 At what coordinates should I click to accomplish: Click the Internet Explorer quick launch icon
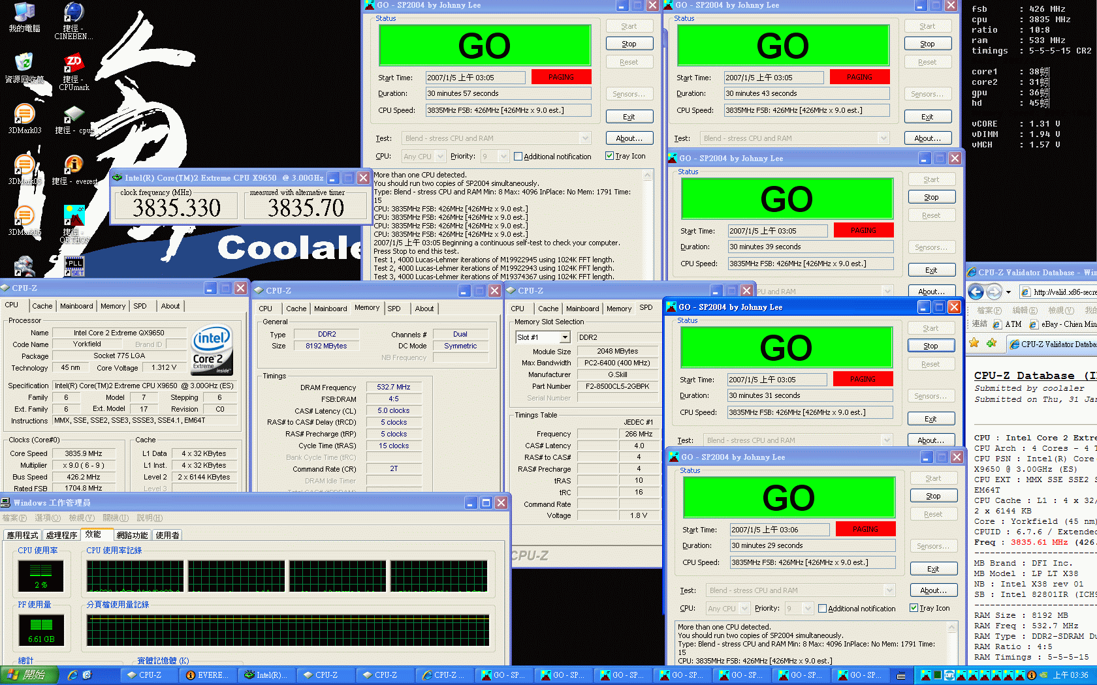[x=72, y=675]
